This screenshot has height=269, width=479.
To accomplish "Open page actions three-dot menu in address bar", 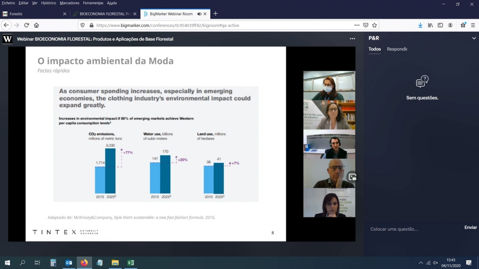I will (357, 25).
